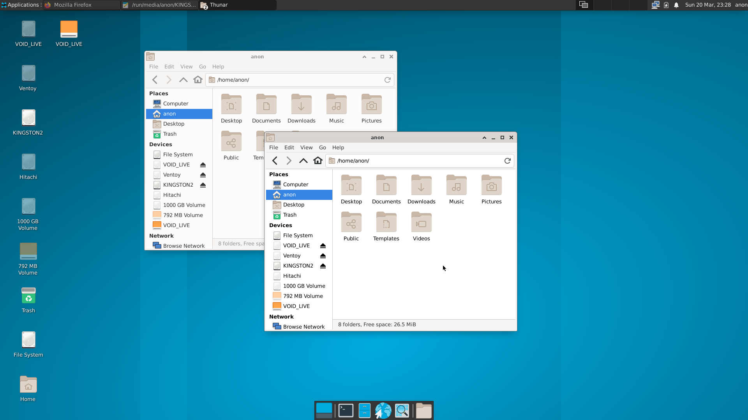Open notifications bell in top panel

point(676,5)
